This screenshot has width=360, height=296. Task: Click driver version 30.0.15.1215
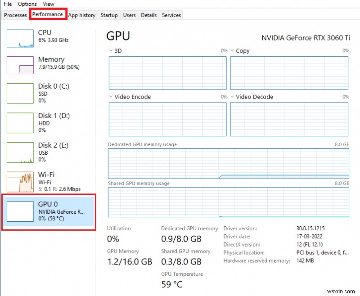(x=310, y=229)
